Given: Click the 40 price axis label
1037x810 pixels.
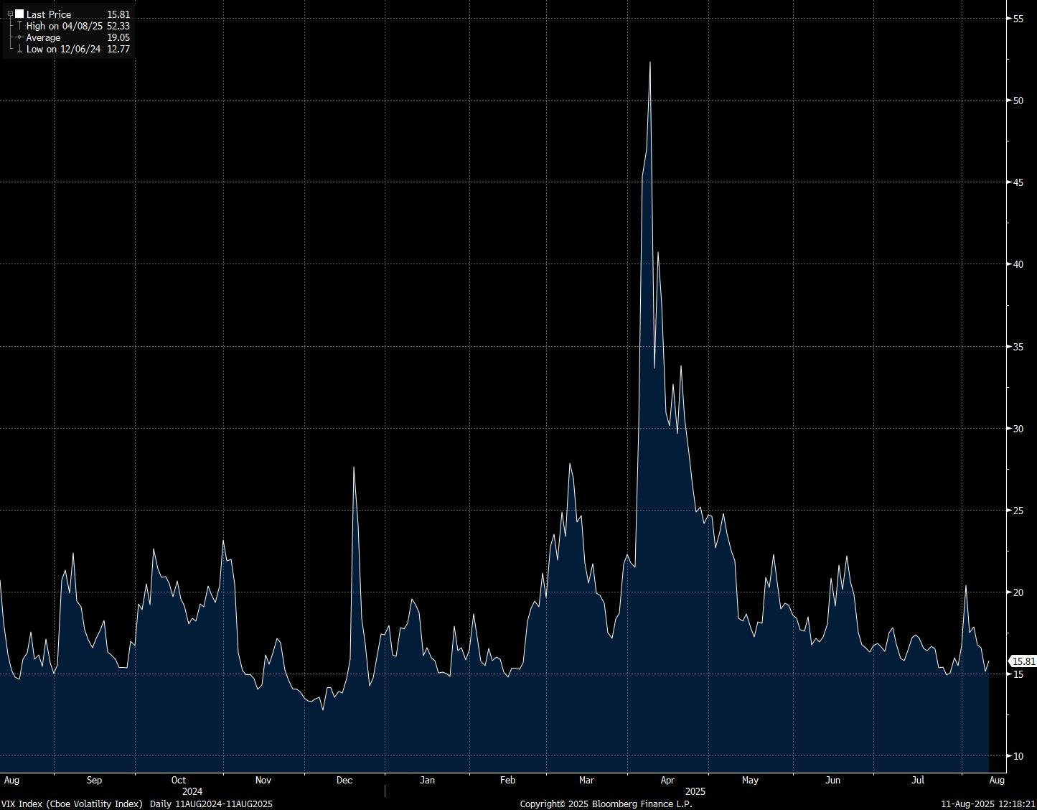Looking at the screenshot, I should click(1018, 264).
